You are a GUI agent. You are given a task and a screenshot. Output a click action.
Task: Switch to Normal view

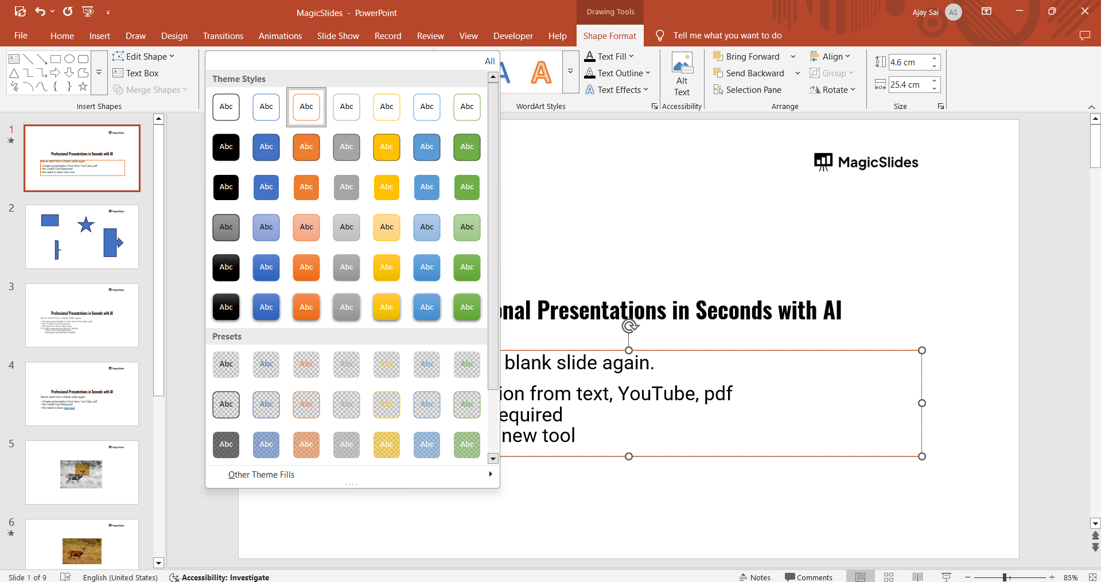coord(860,577)
